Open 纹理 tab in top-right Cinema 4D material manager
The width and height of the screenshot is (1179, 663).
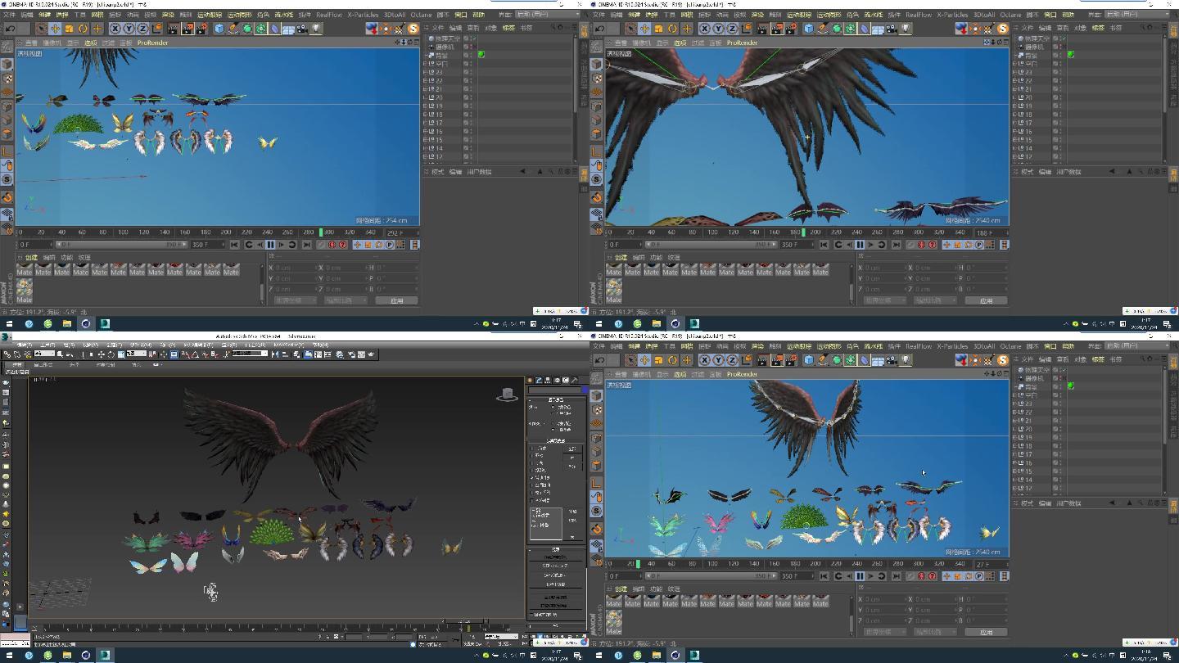point(674,257)
